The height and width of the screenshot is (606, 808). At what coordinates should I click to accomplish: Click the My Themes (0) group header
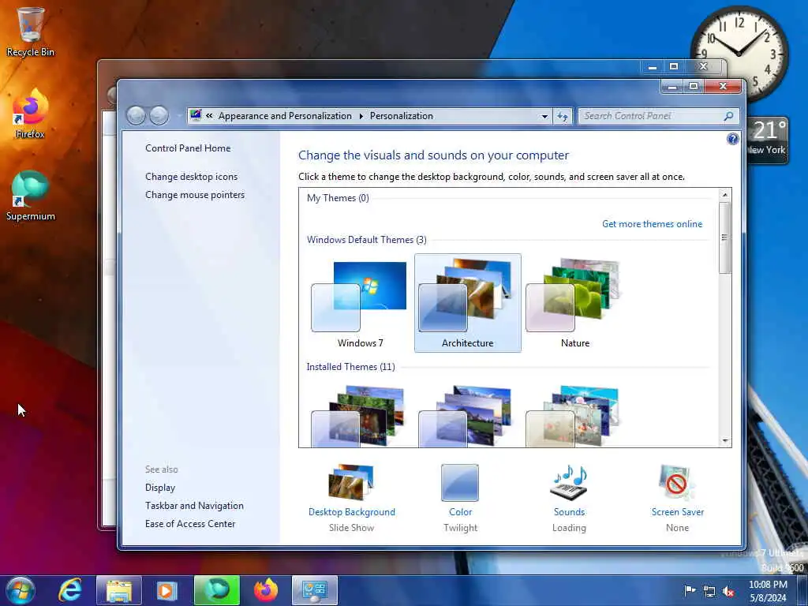[338, 198]
